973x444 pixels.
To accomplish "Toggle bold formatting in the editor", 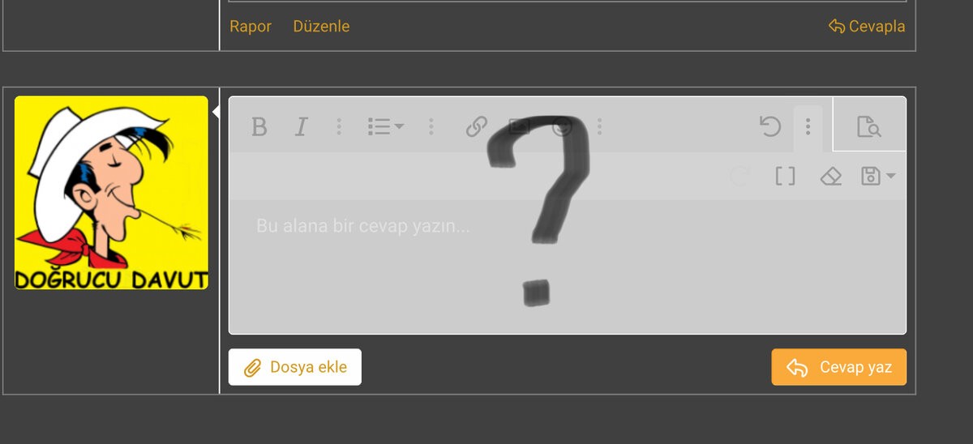I will [259, 126].
